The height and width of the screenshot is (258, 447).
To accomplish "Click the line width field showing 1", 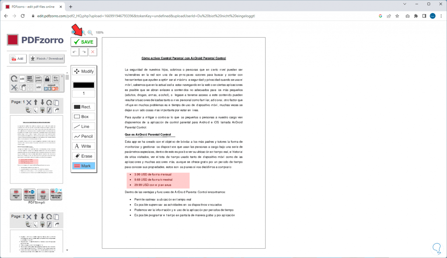I will 84,94.
